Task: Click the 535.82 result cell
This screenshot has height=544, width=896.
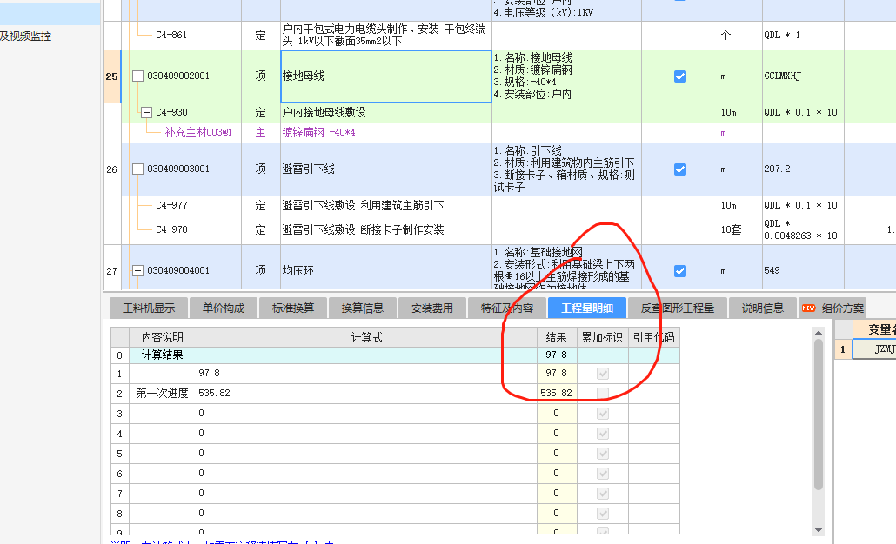Action: click(x=557, y=394)
